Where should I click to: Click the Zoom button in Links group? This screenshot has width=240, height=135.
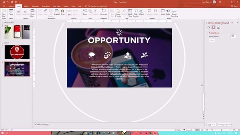tap(85, 12)
